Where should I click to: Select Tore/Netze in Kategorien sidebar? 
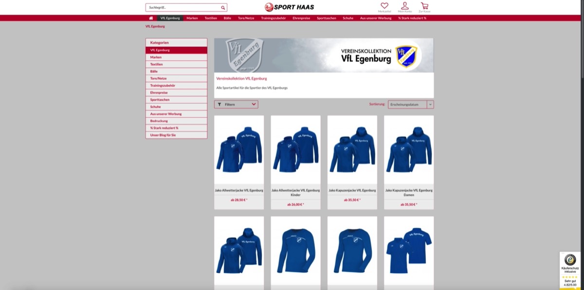[176, 78]
